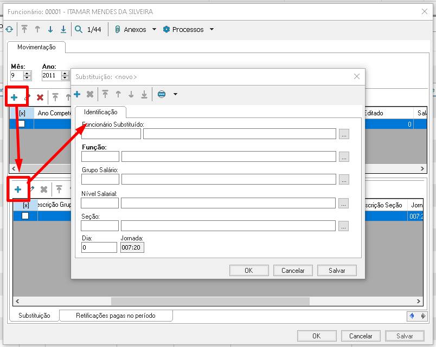Go to last record in Substituição dialog
The width and height of the screenshot is (436, 347).
point(144,94)
